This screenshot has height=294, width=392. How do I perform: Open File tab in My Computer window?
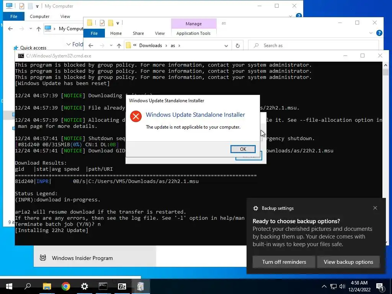pyautogui.click(x=14, y=16)
